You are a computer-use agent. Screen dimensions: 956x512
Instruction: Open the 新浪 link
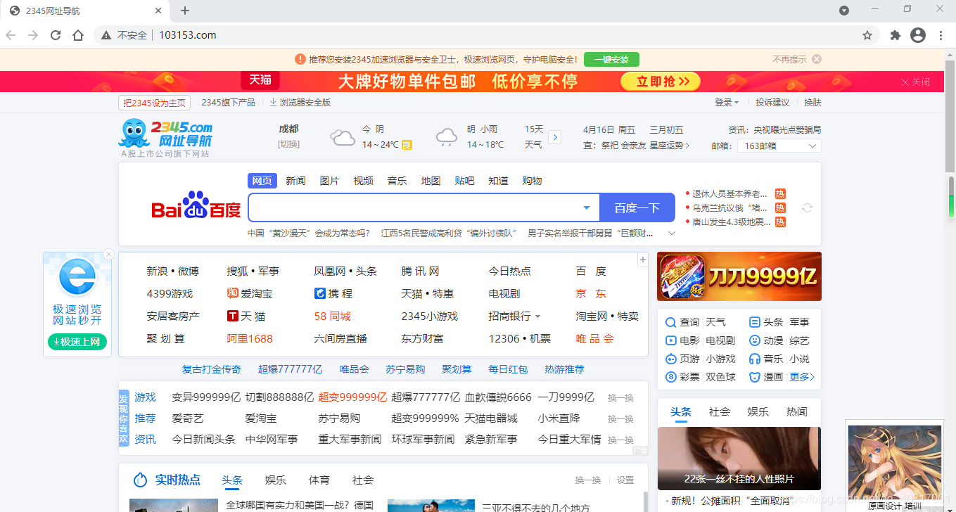point(158,271)
